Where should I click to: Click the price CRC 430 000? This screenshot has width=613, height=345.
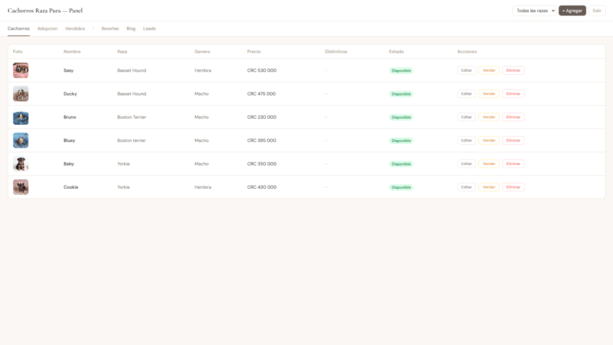(x=262, y=187)
